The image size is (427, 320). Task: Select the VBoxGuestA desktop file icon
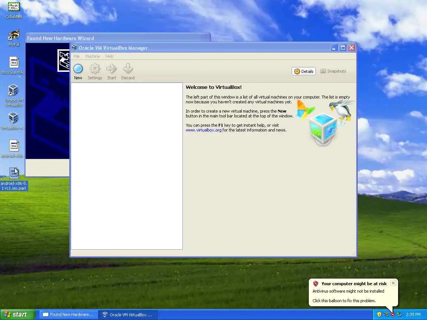point(13,66)
